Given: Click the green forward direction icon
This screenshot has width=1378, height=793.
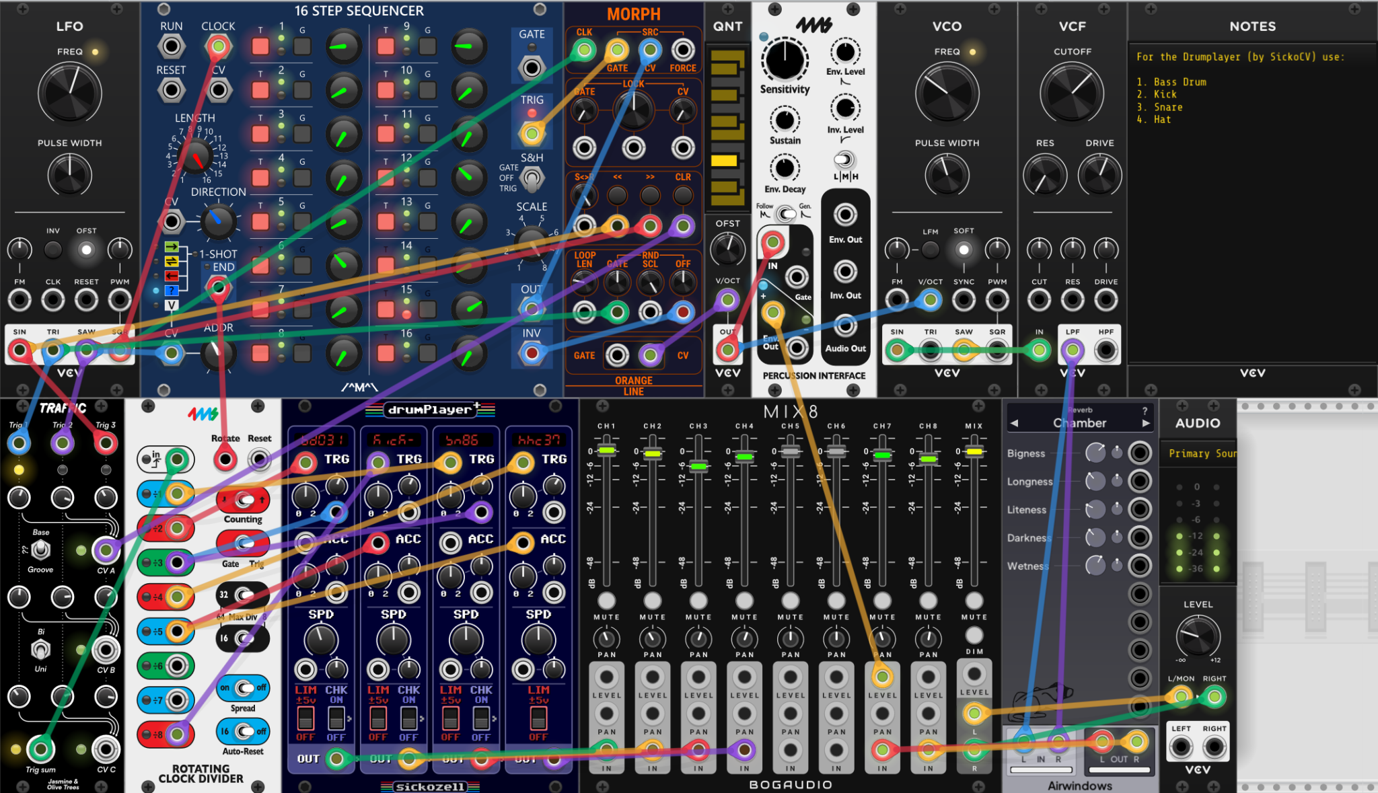Looking at the screenshot, I should coord(172,247).
